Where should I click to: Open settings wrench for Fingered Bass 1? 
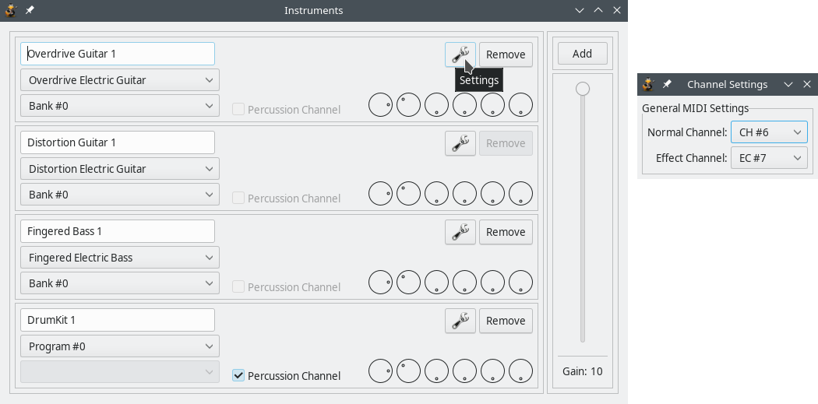pyautogui.click(x=460, y=232)
